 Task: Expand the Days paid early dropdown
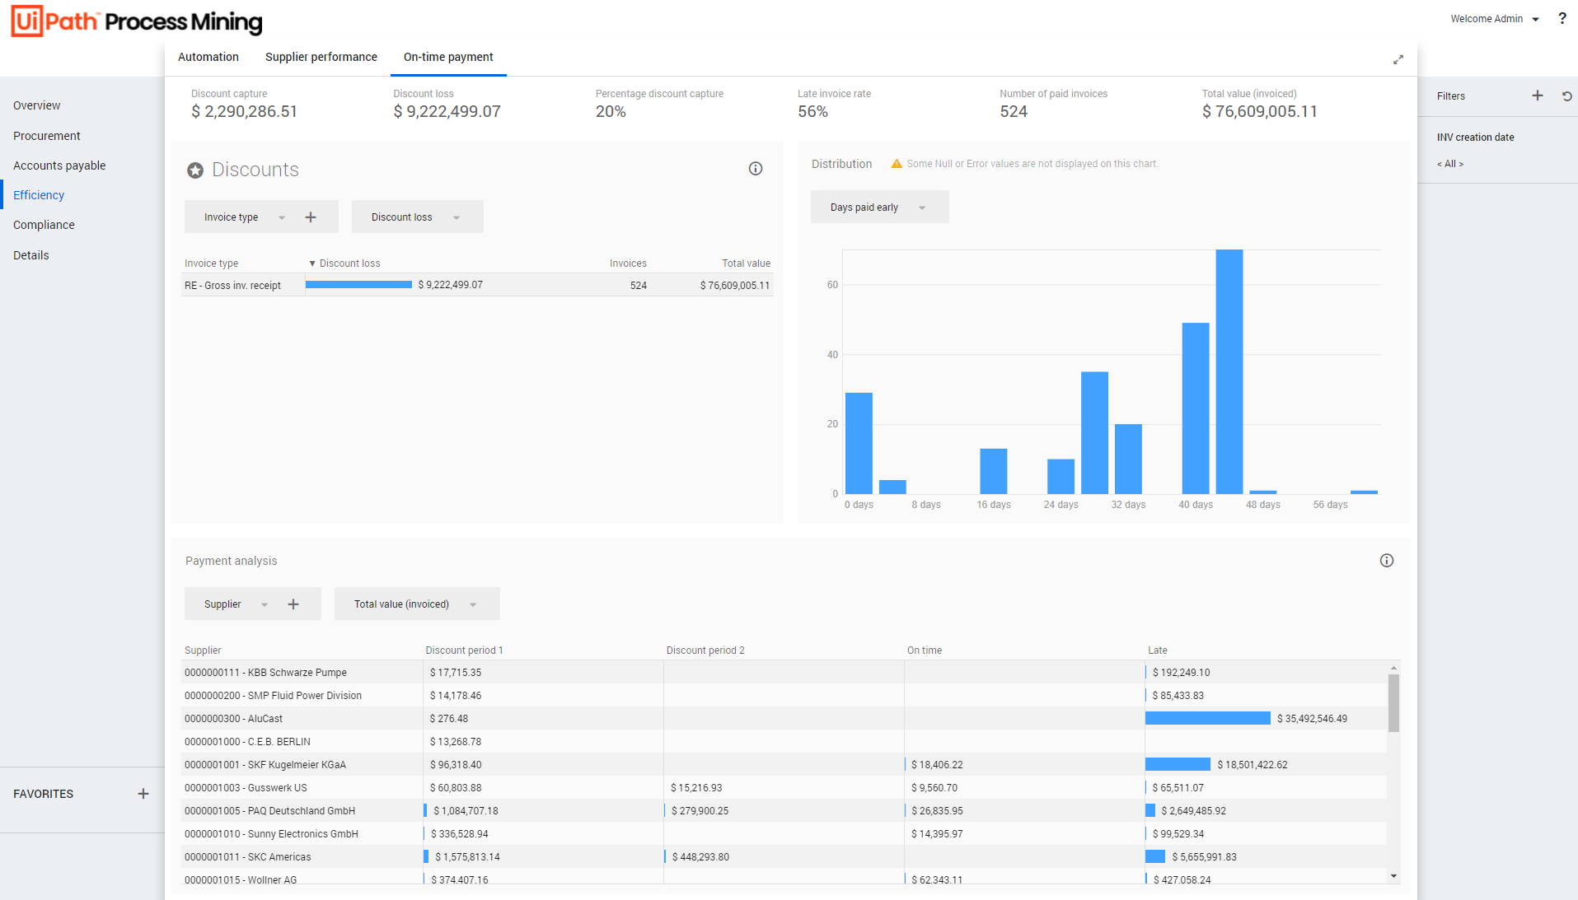[x=878, y=208]
